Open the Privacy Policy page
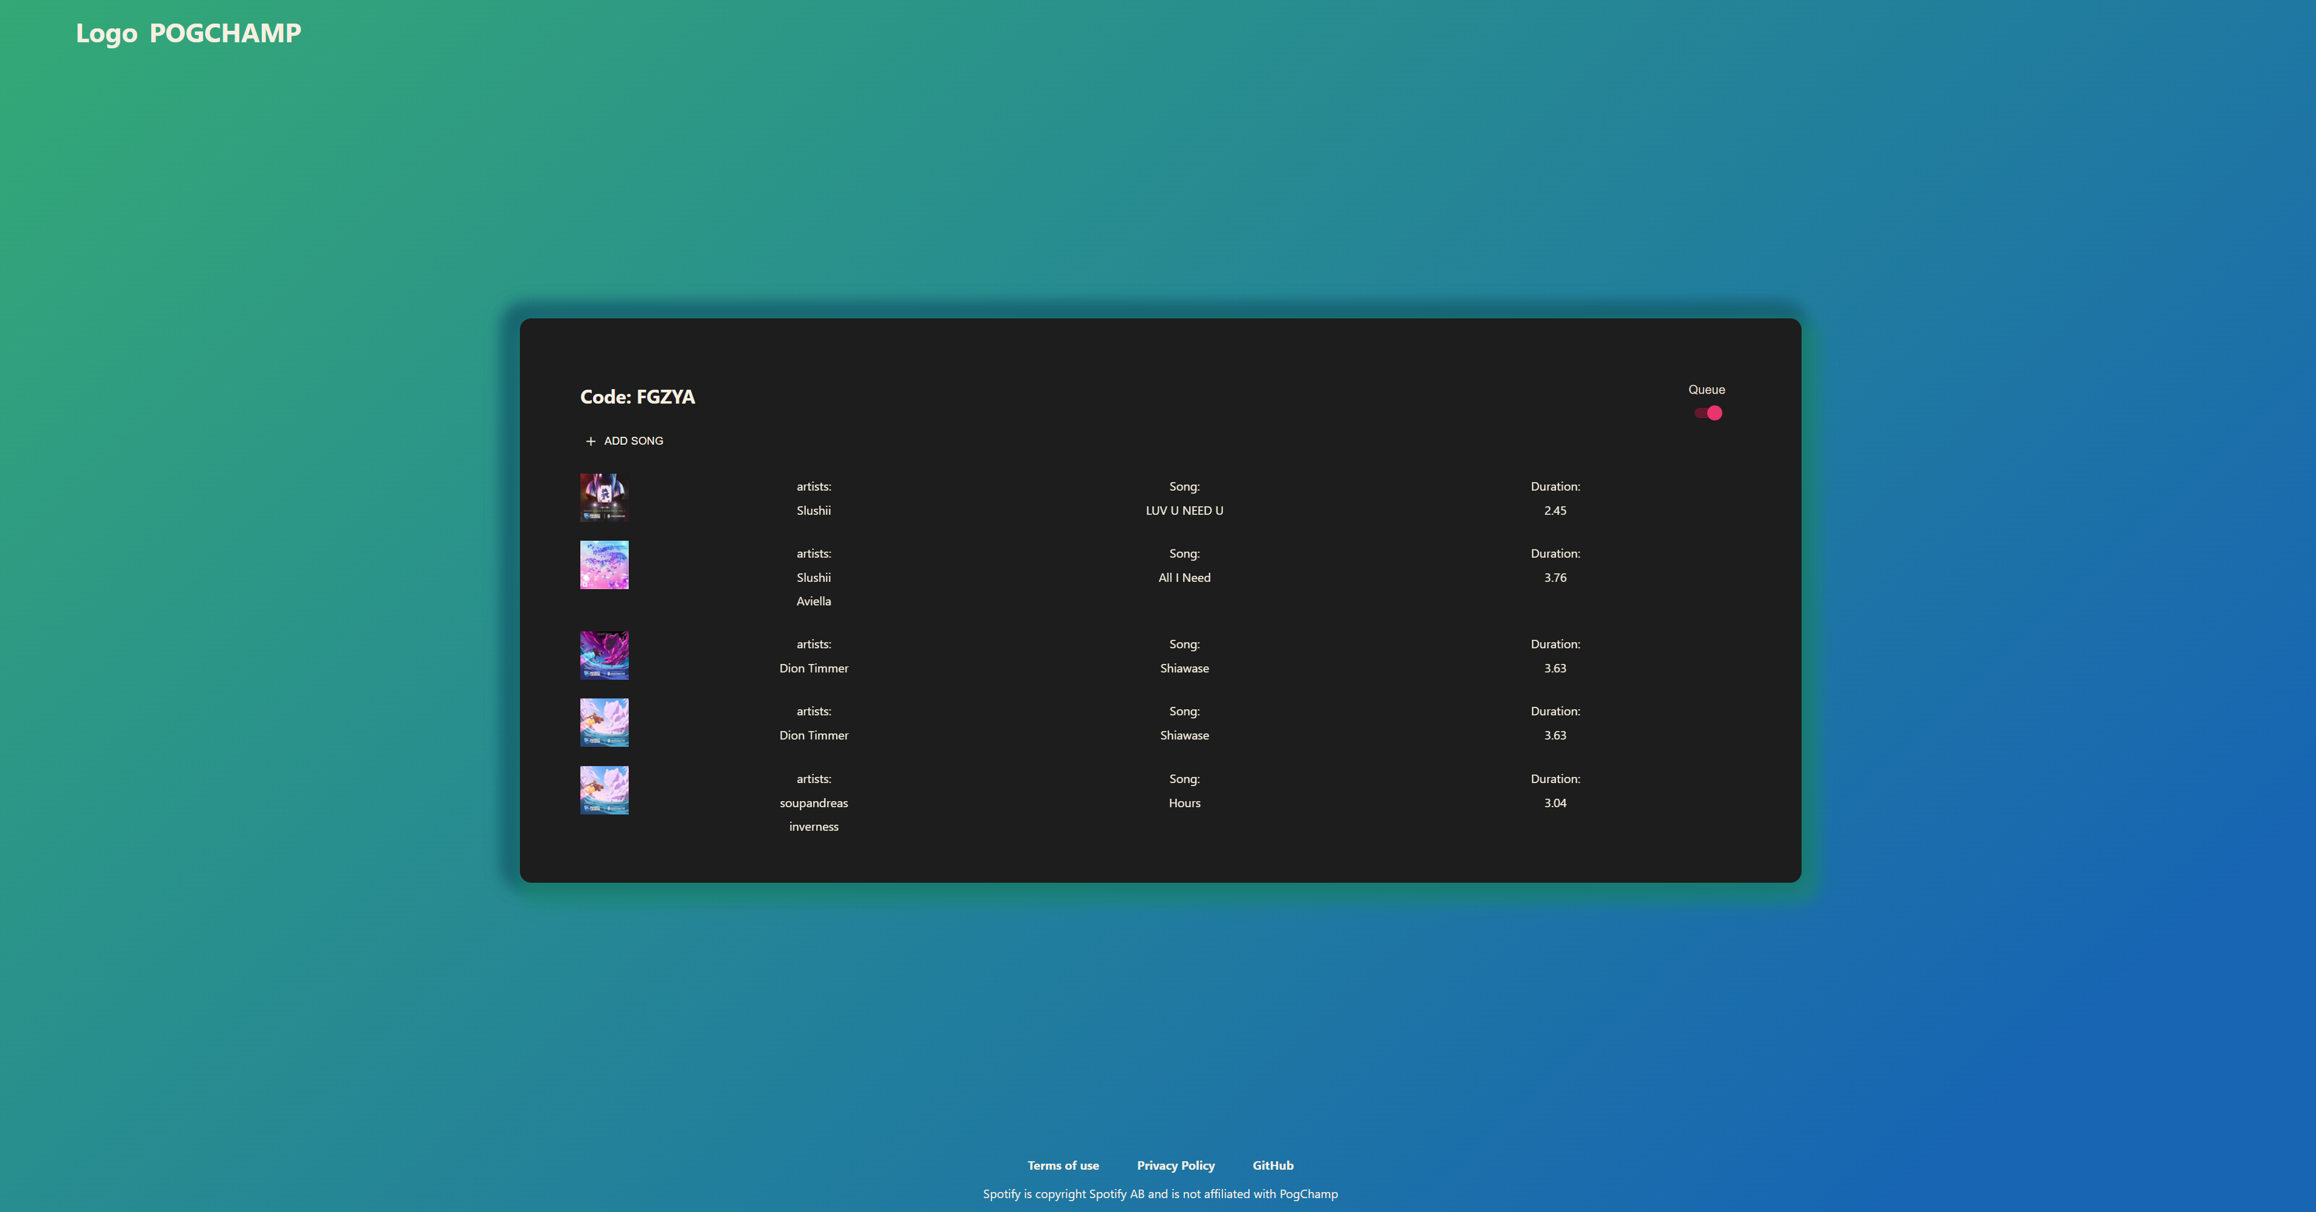The image size is (2316, 1212). tap(1175, 1165)
